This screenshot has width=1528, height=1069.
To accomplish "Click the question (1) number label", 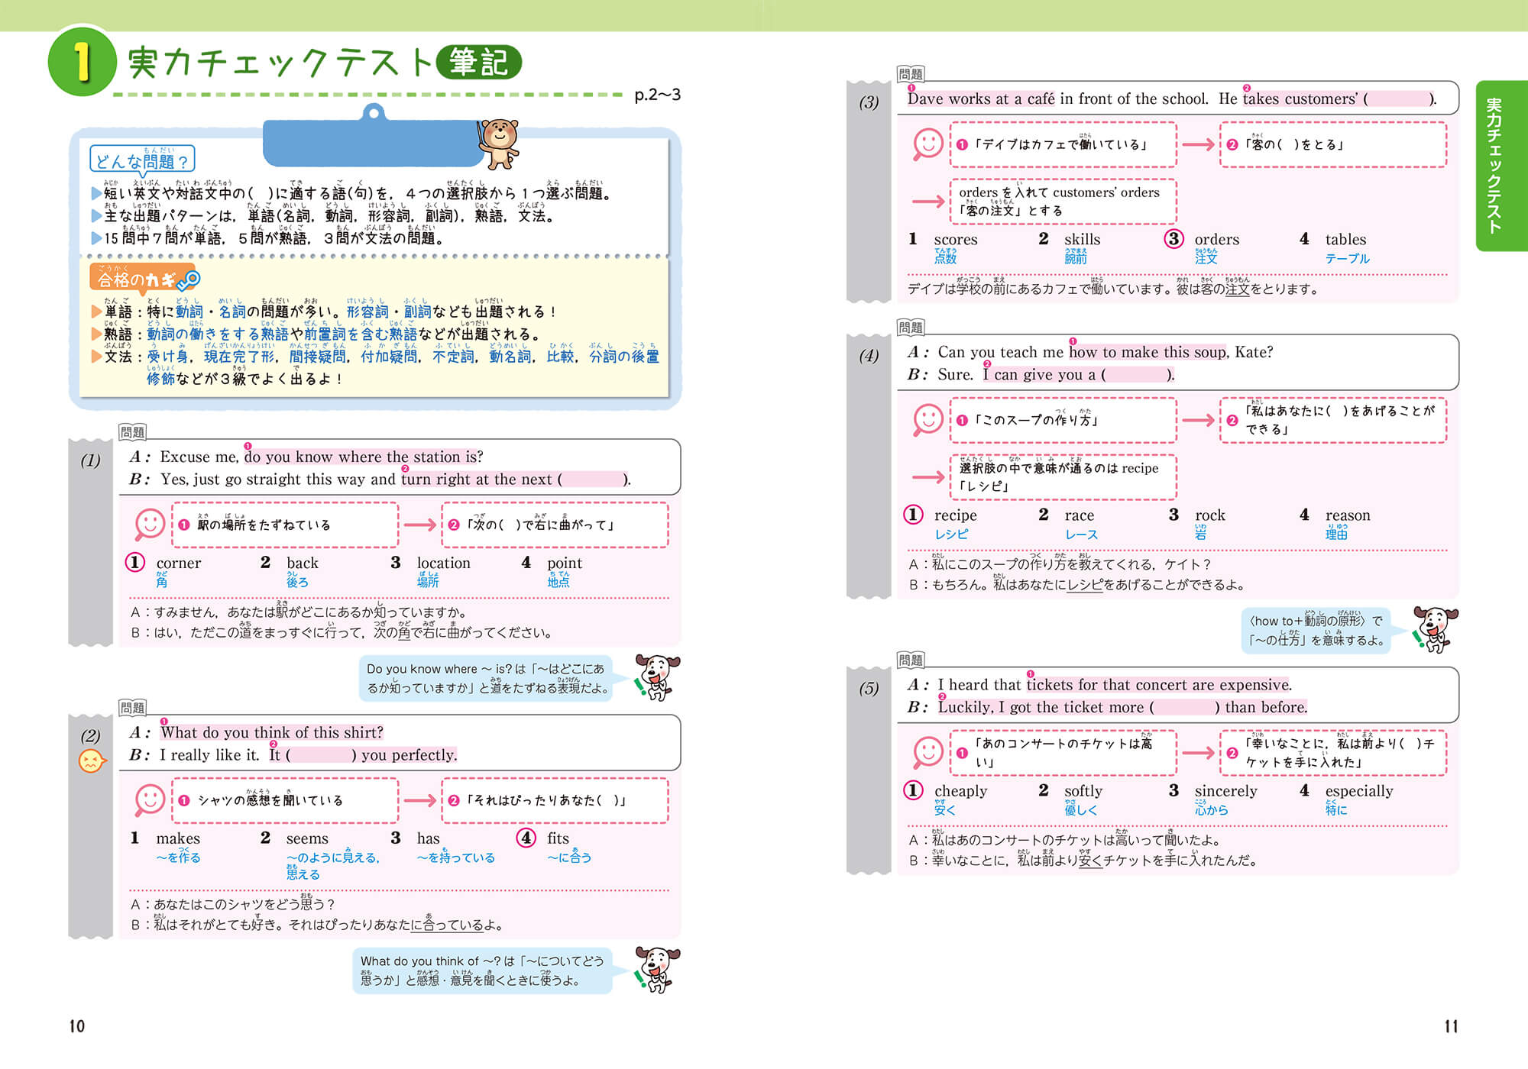I will (x=90, y=460).
